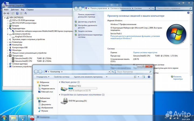Click Свойства системы in Explorer toolbar
Screen dimensions: 194x121
tap(62, 77)
